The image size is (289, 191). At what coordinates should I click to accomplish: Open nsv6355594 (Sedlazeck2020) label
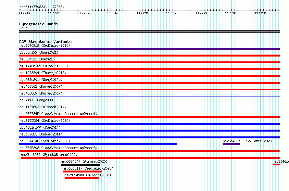(45, 121)
